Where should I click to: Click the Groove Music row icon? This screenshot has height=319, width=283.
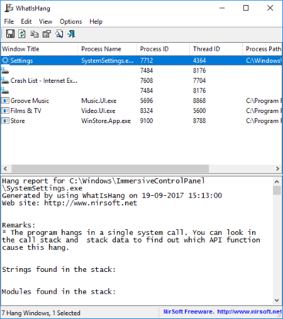click(x=5, y=100)
